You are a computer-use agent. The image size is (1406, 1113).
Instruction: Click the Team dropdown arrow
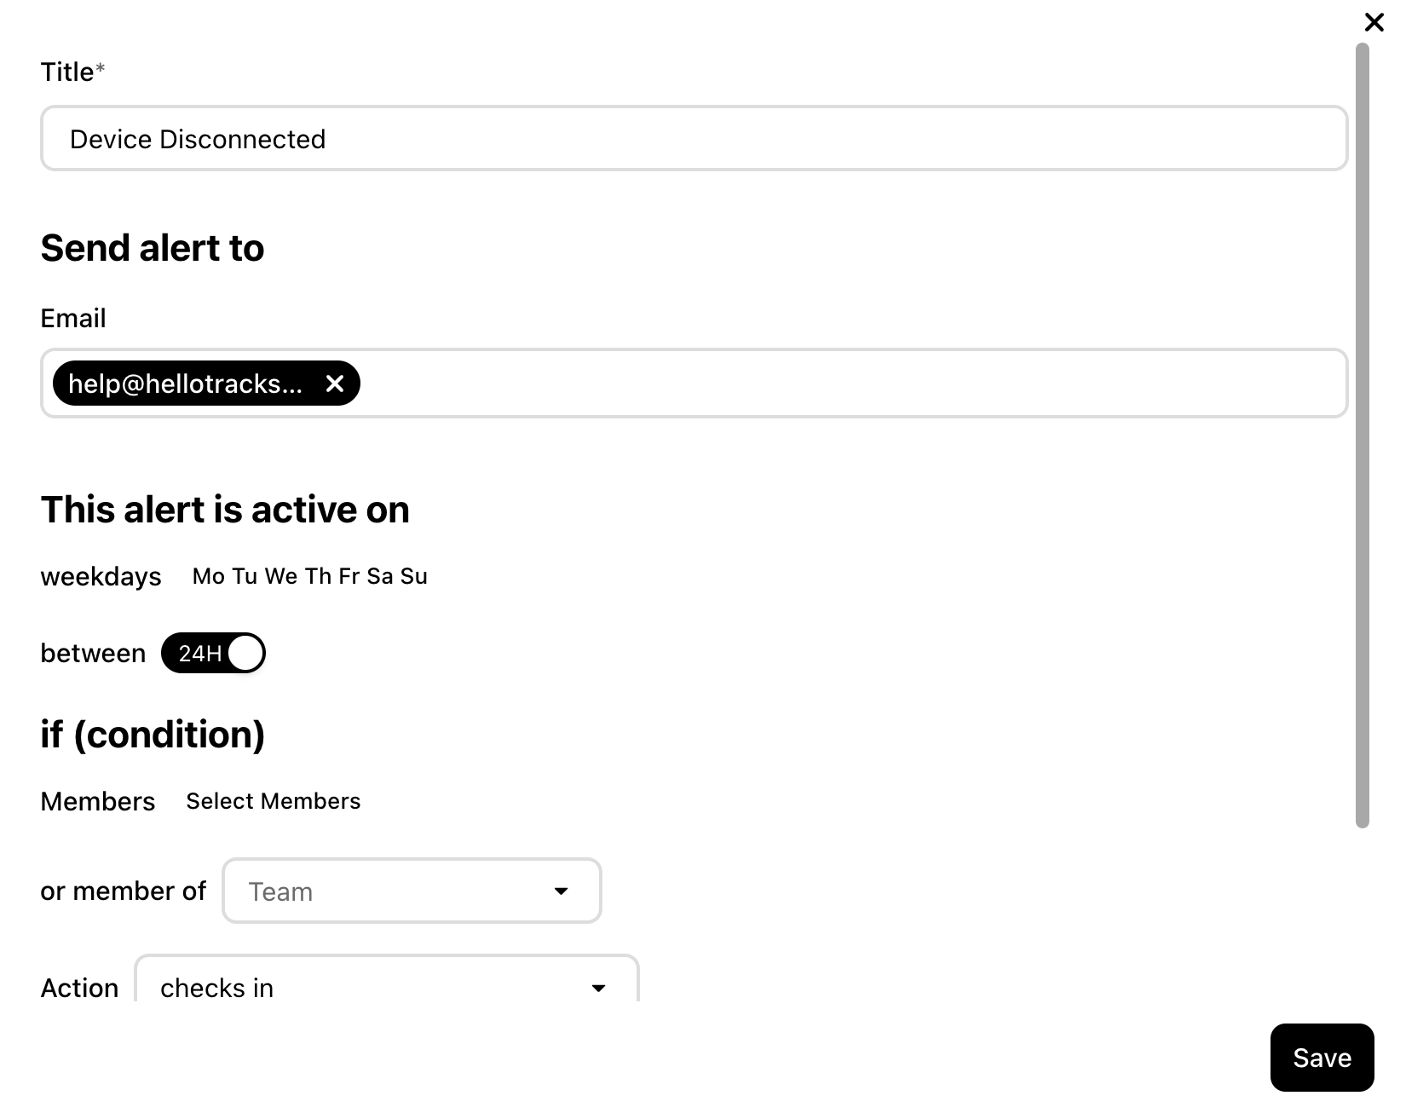pos(561,891)
